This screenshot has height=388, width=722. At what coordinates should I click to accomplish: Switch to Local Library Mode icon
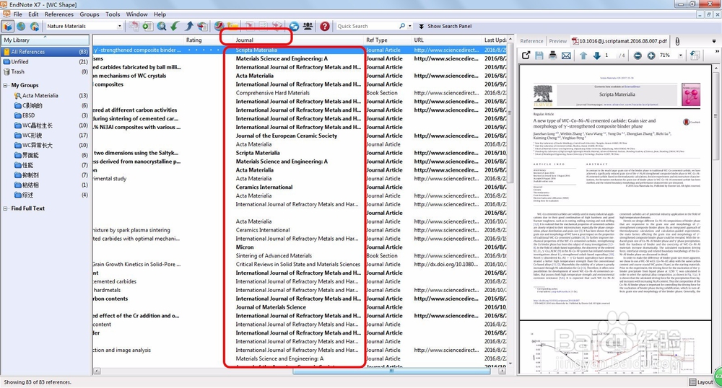tap(8, 26)
